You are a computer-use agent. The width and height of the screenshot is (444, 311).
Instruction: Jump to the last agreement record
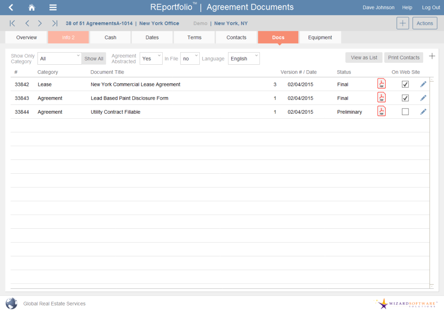[x=54, y=23]
